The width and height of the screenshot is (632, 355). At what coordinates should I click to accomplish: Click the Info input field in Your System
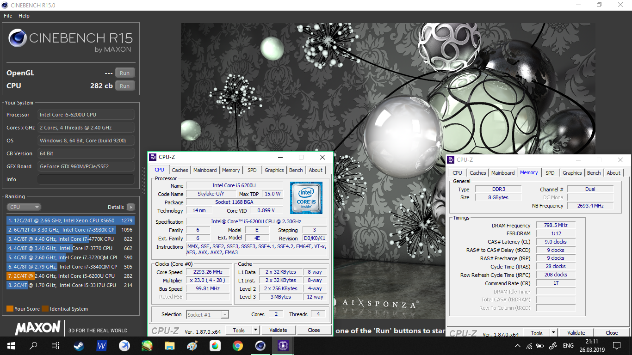click(x=86, y=179)
